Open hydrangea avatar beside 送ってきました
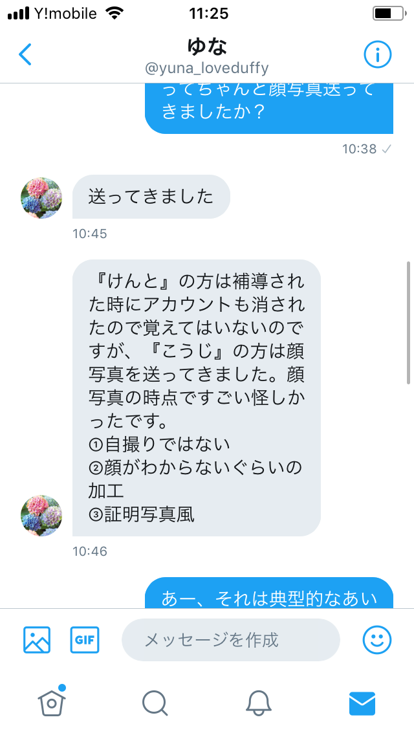Screen dimensions: 414x735 click(x=41, y=198)
